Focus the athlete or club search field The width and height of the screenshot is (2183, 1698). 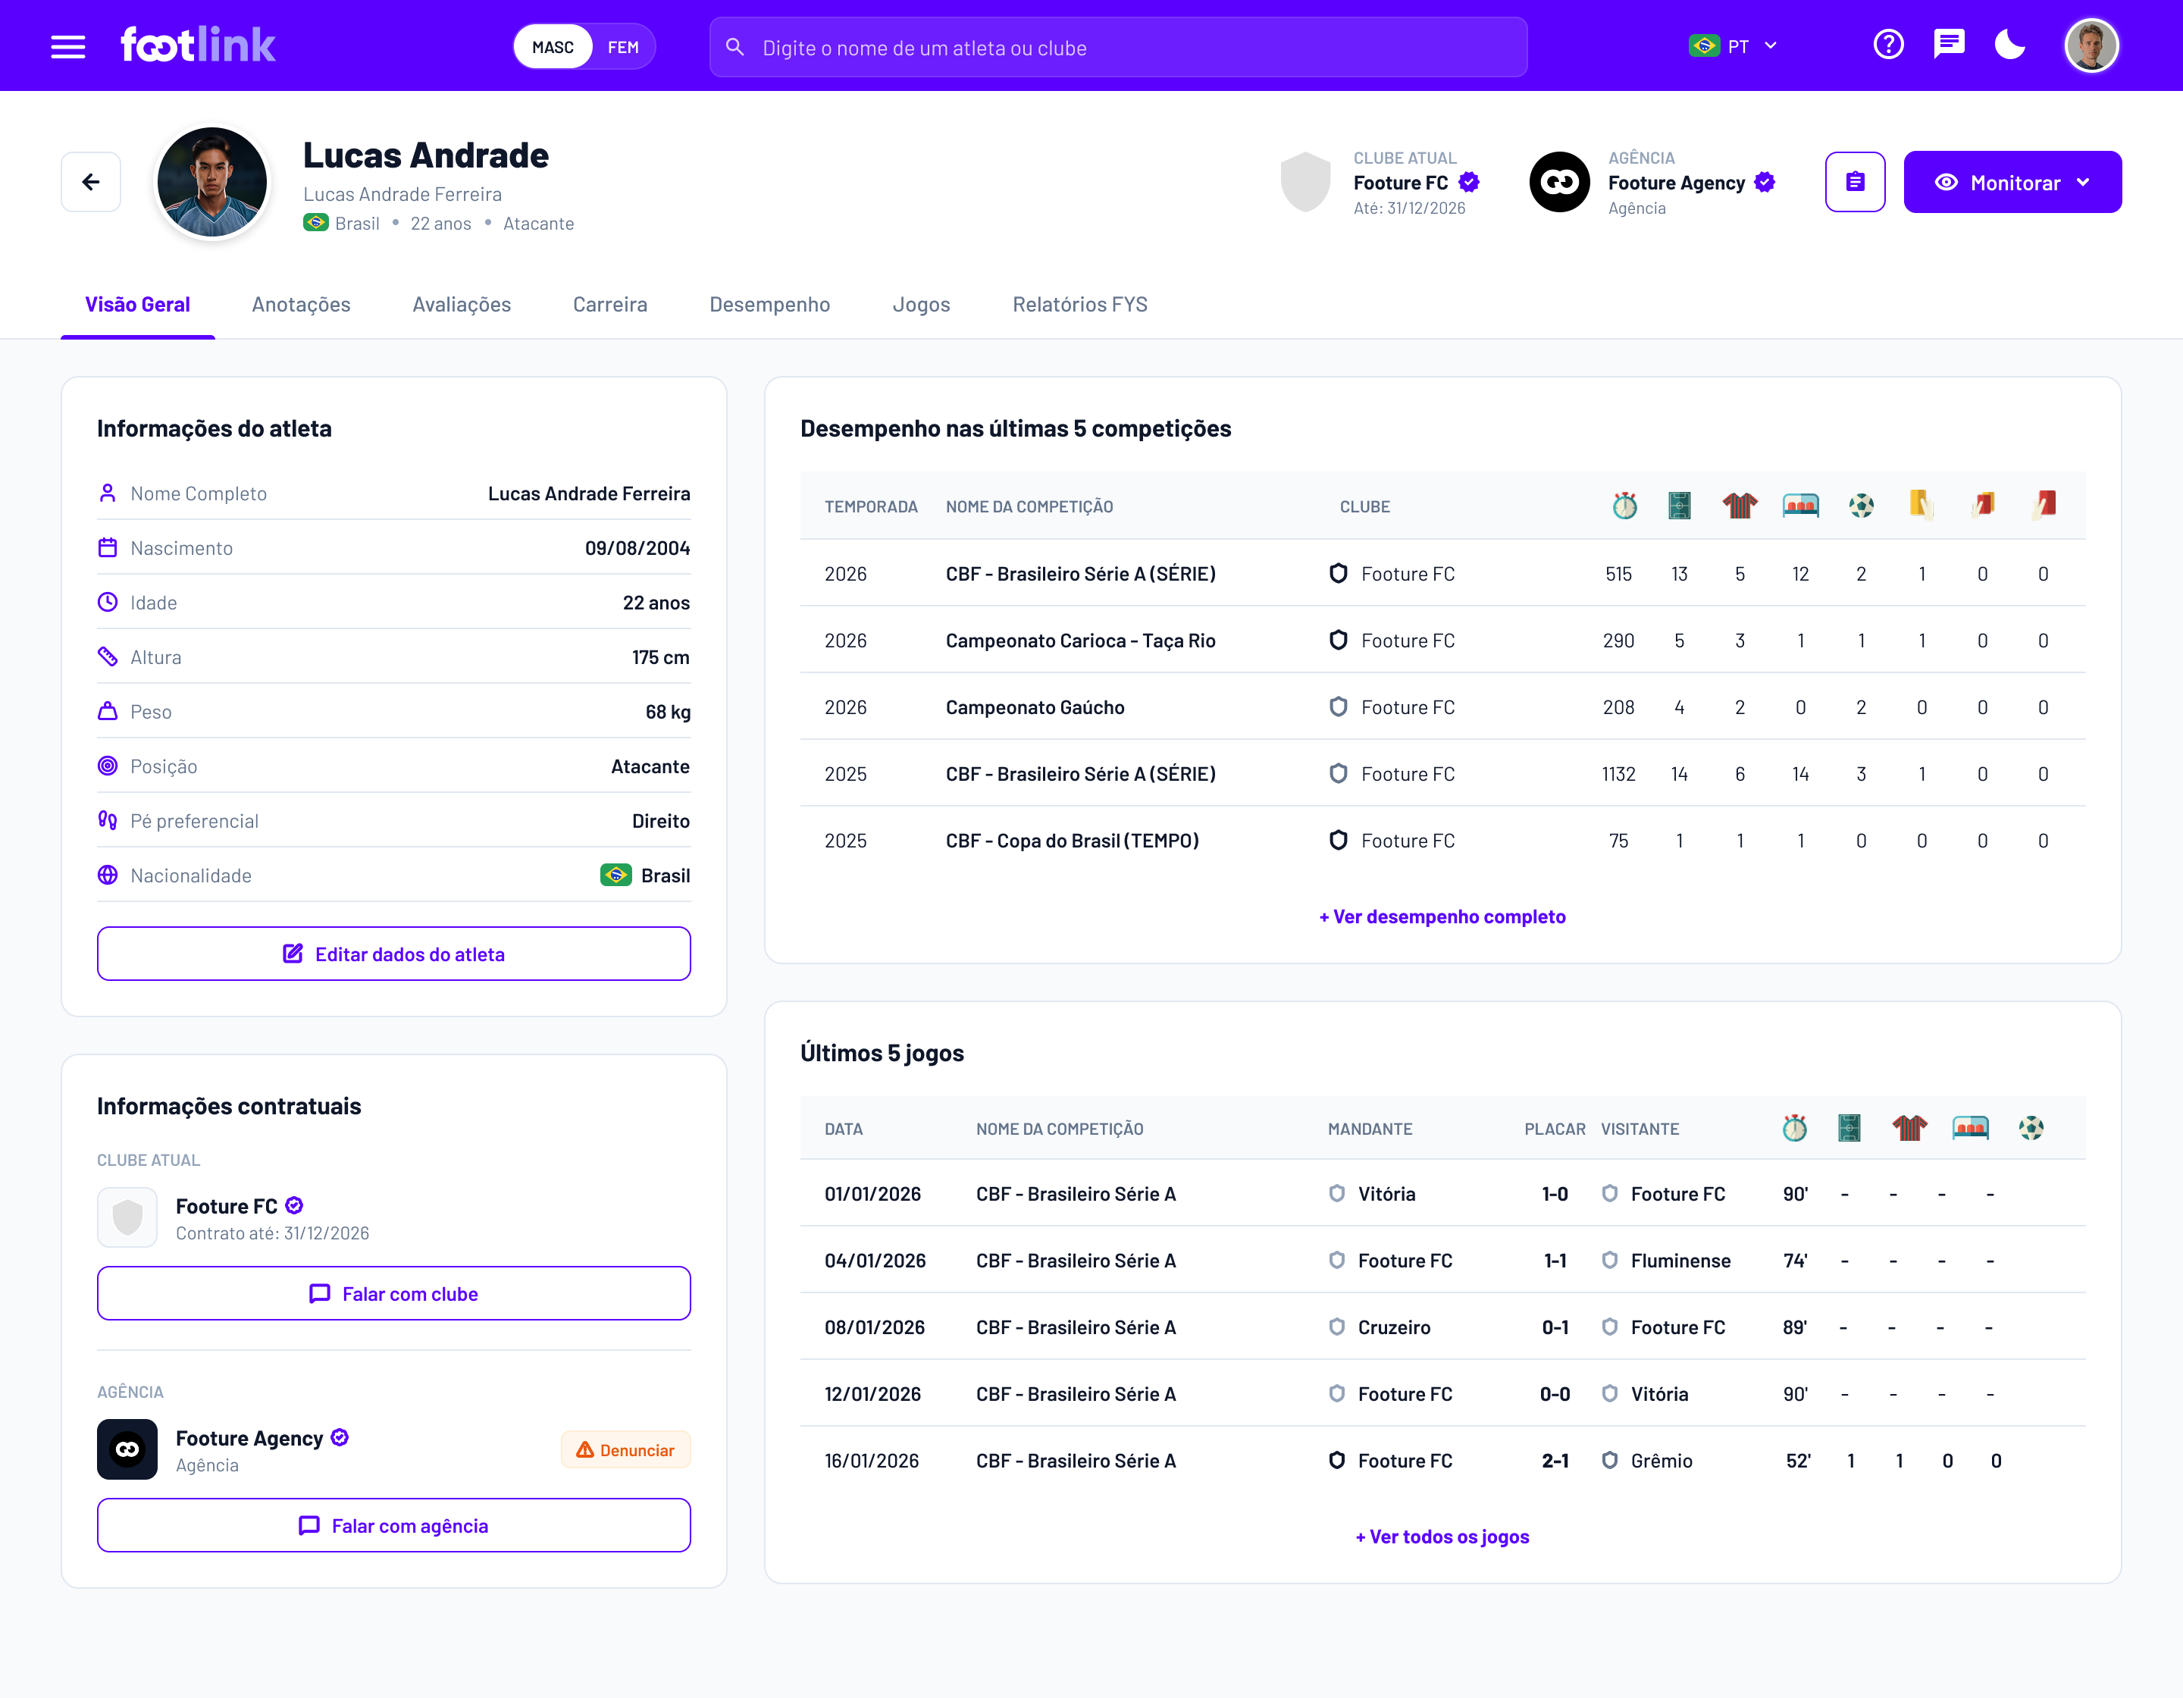point(1119,47)
